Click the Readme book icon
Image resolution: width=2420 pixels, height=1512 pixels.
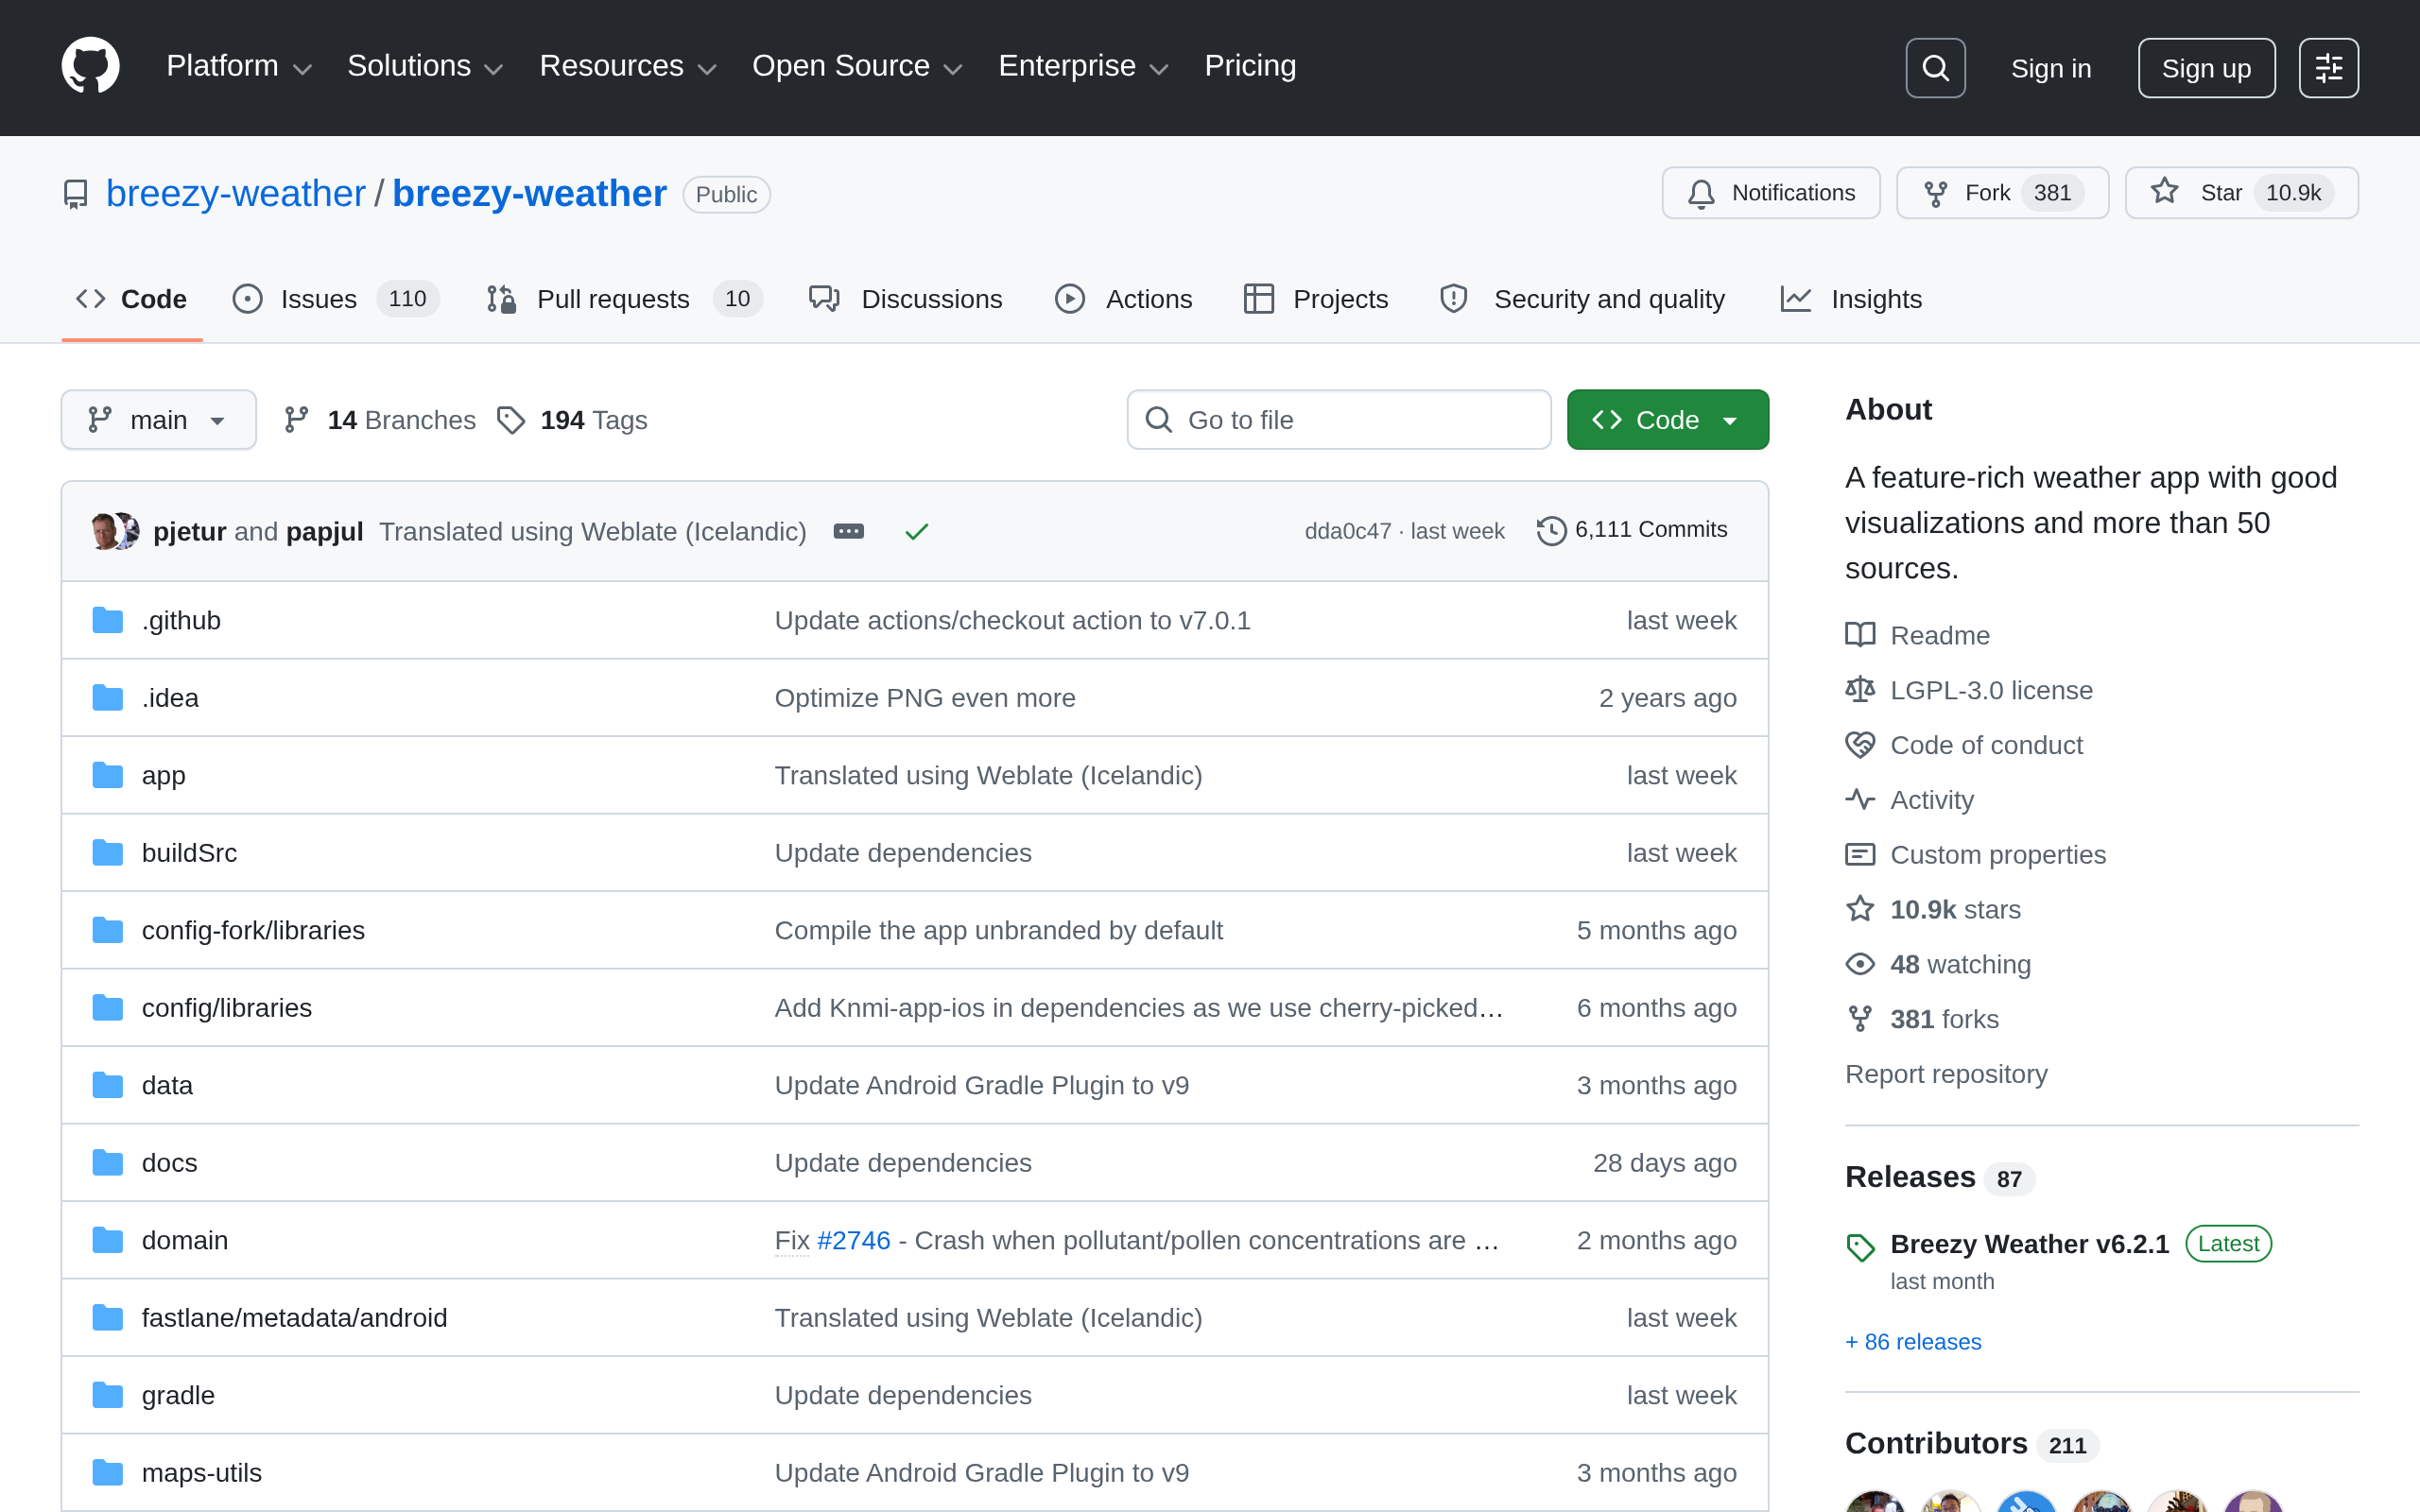click(x=1859, y=635)
